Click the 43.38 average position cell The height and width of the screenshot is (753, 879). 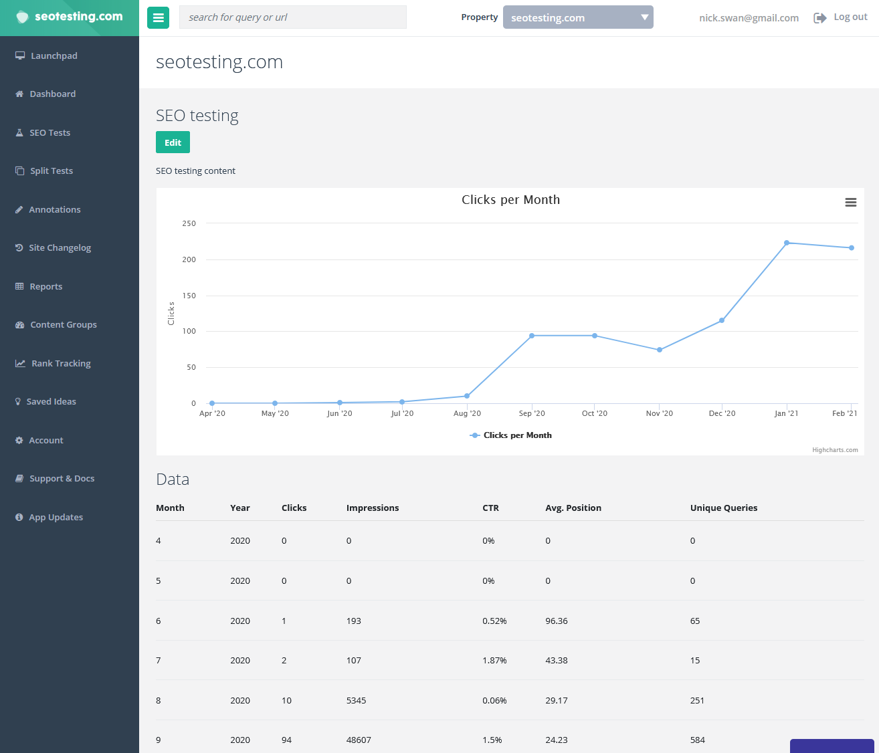557,661
